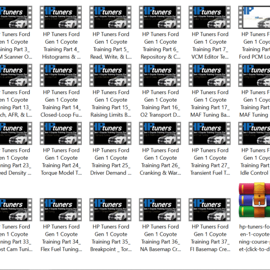Select the Part 15 Raising Limits thumbnail

coord(110,75)
